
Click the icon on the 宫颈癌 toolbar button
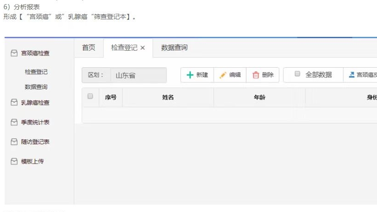[352, 75]
